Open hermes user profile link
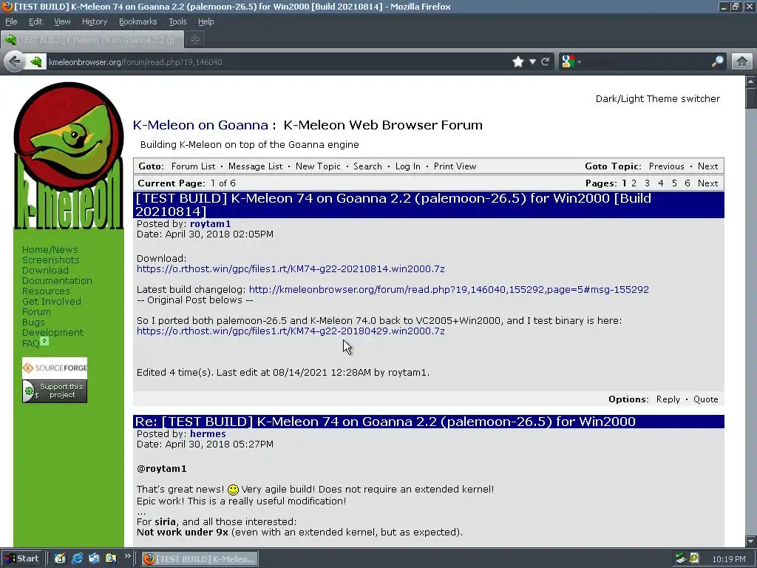 (208, 433)
